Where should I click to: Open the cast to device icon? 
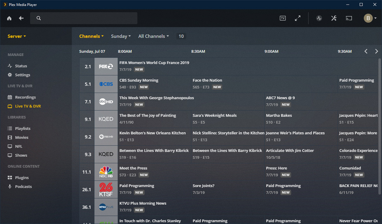(x=349, y=18)
